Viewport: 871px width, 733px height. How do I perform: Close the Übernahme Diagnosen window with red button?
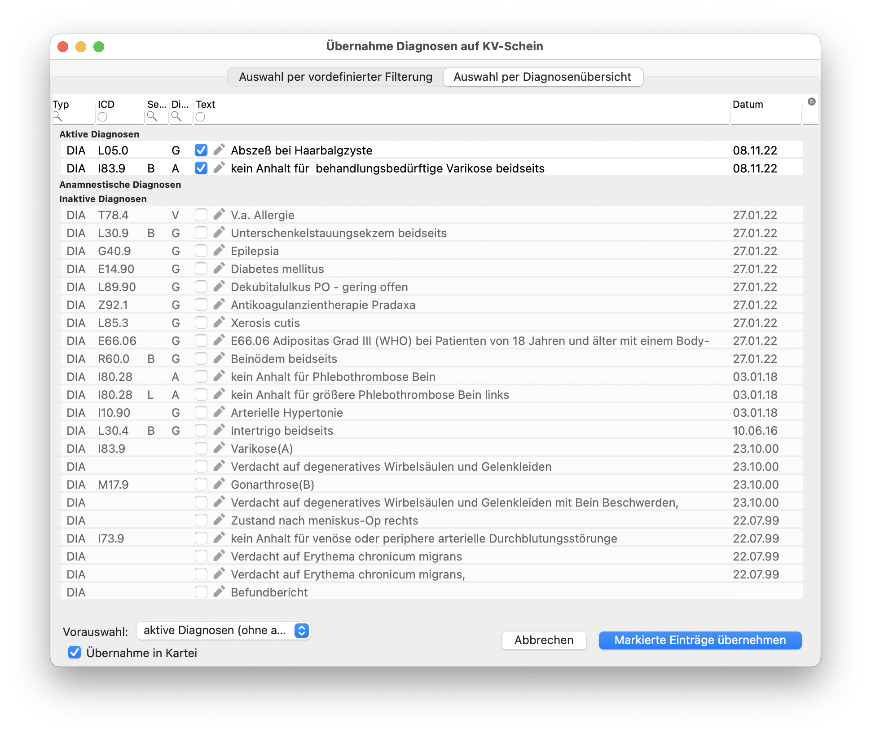(63, 46)
